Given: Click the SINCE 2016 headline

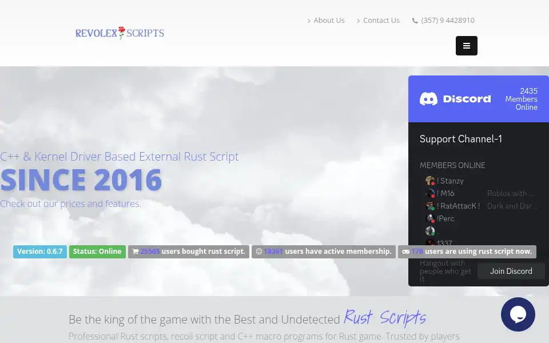Looking at the screenshot, I should 81,180.
